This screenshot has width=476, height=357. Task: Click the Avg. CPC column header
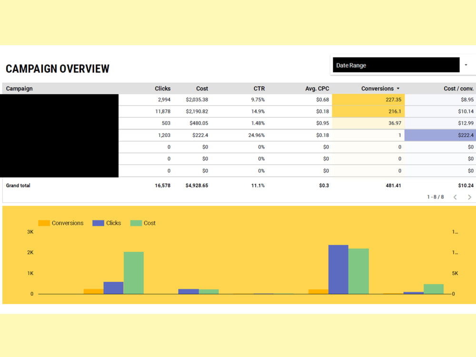[x=317, y=89]
